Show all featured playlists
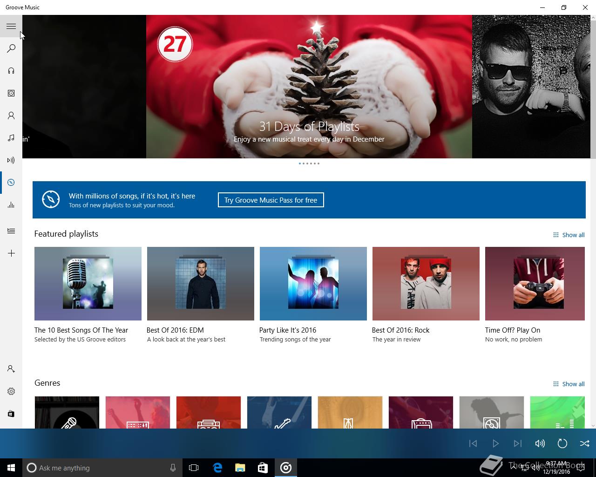The width and height of the screenshot is (596, 477). coord(569,235)
